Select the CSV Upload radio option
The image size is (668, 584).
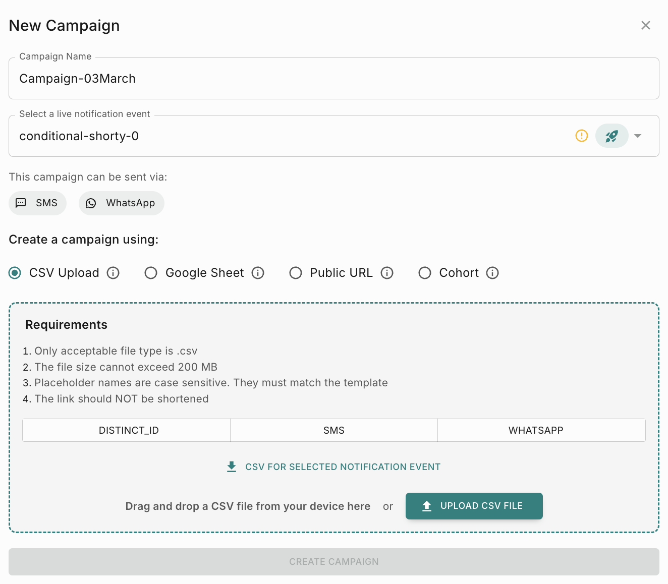pyautogui.click(x=15, y=273)
